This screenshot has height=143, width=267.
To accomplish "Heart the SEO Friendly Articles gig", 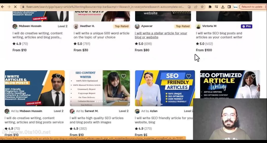I will pyautogui.click(x=188, y=76).
